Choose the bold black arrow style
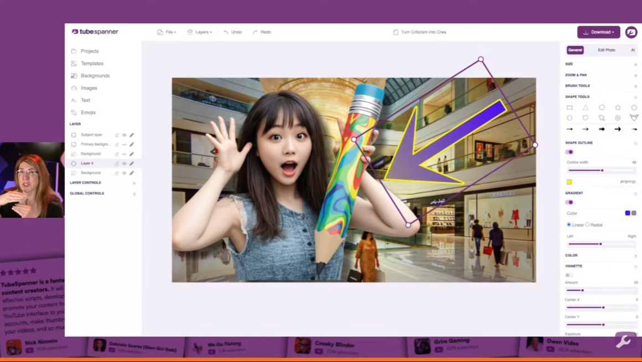 tap(618, 129)
